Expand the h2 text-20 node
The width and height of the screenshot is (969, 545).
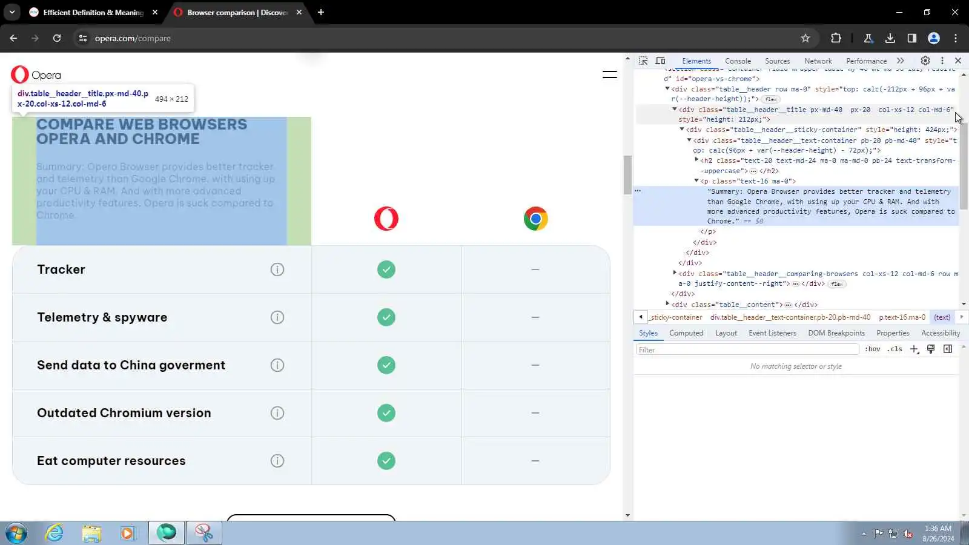696,160
